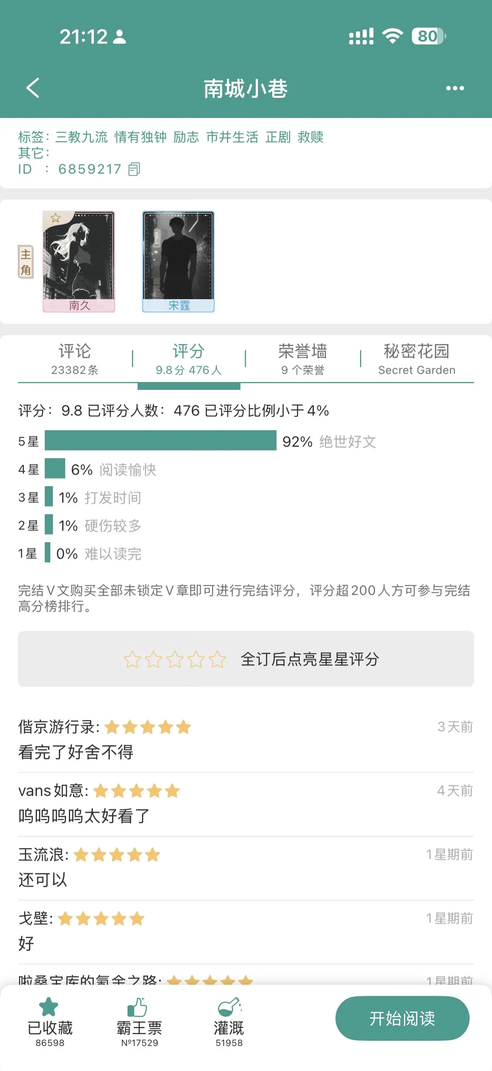Image resolution: width=492 pixels, height=1071 pixels.
Task: Open review by 偕京游行录
Action: coord(245,740)
